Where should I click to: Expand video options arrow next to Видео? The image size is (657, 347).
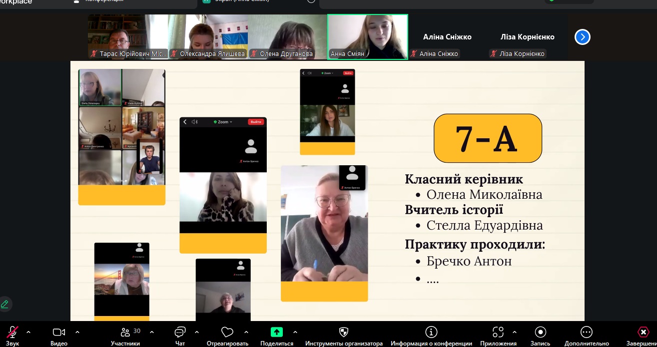(77, 332)
